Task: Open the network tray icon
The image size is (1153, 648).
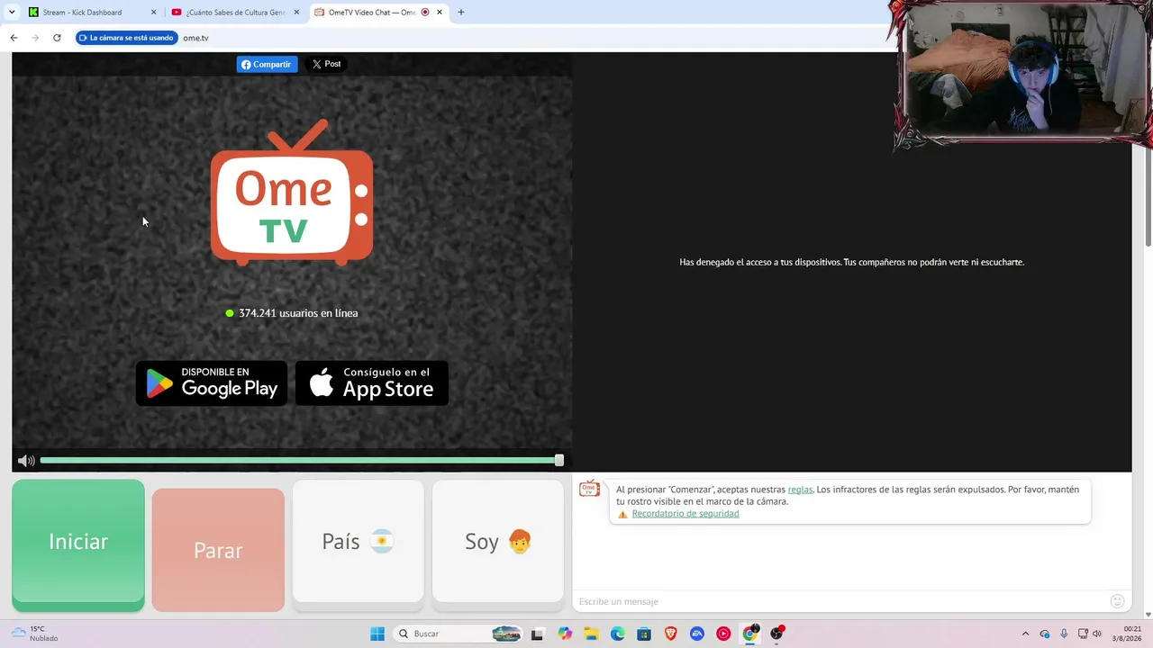Action: tap(1083, 634)
